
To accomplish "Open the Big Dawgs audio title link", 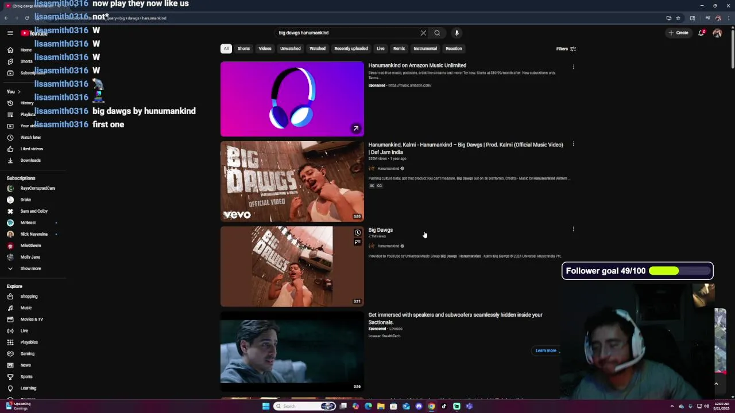I will (381, 230).
